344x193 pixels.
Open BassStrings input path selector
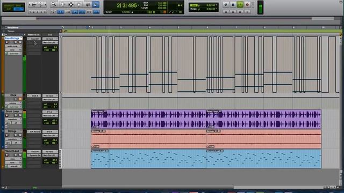(50, 39)
